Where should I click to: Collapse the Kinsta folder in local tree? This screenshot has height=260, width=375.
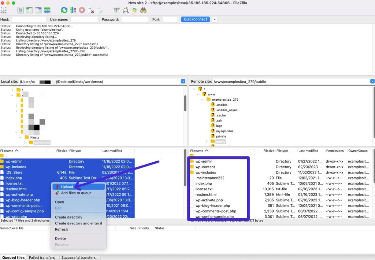click(21, 137)
